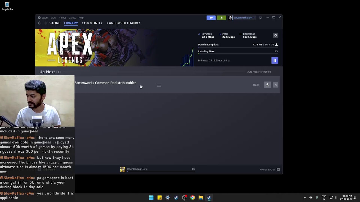Click the bottom download progress bar

tap(161, 171)
